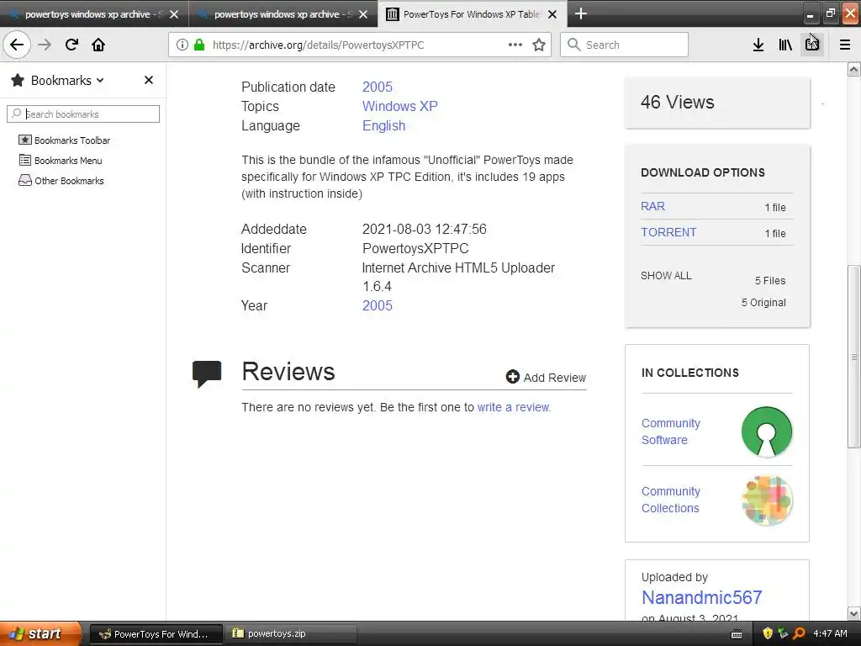Click the security shield tray icon
This screenshot has width=861, height=646.
coord(768,633)
